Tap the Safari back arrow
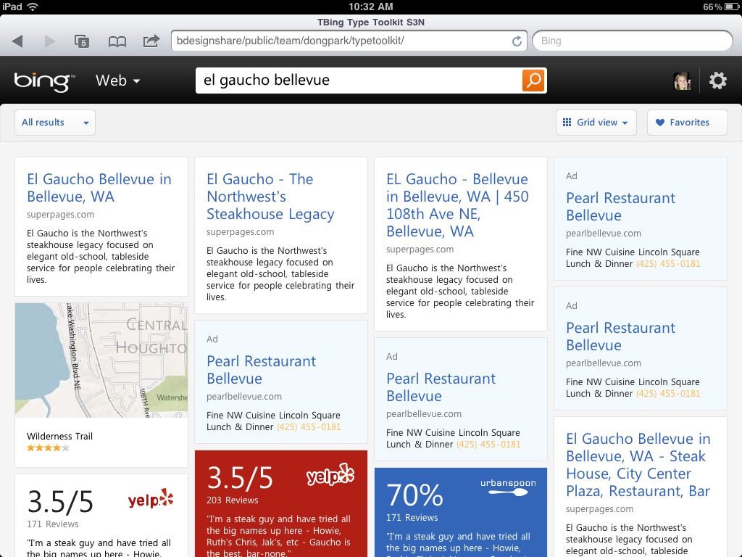The height and width of the screenshot is (557, 742). [x=17, y=41]
